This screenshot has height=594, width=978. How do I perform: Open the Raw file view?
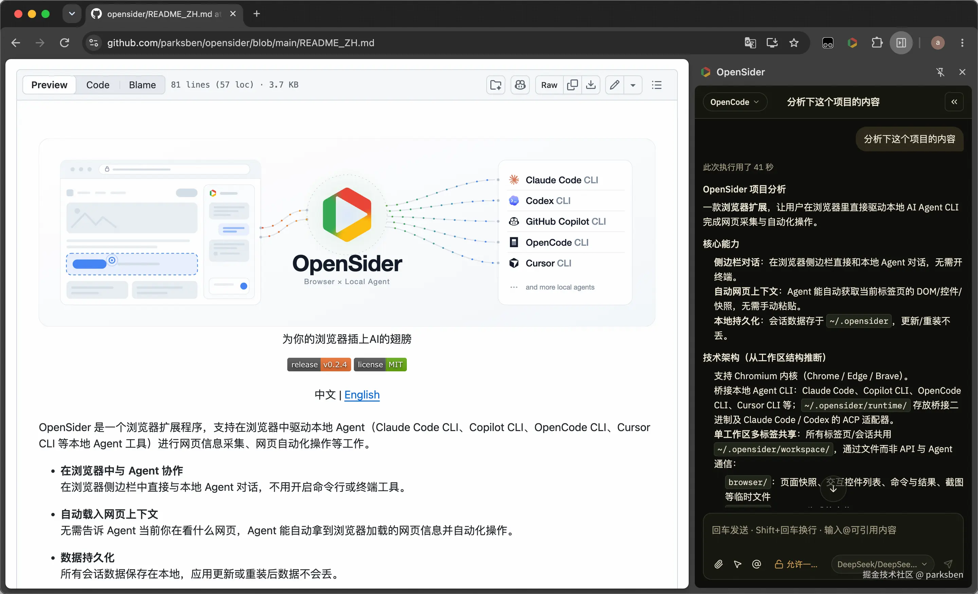point(549,85)
